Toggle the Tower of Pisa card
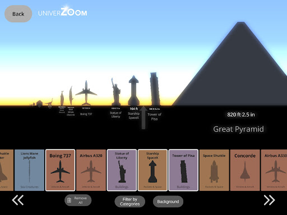Viewport: 287px width, 215px height. [x=183, y=170]
